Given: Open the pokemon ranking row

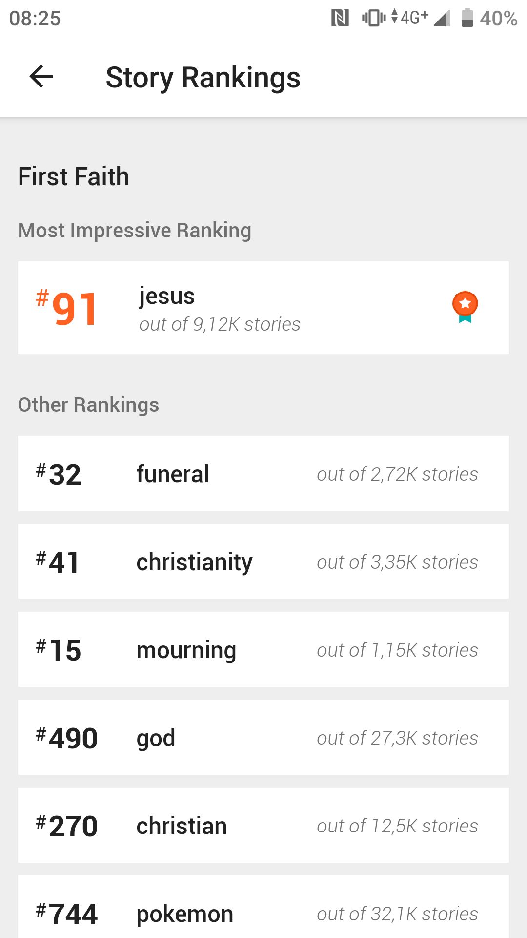Looking at the screenshot, I should pos(263,907).
